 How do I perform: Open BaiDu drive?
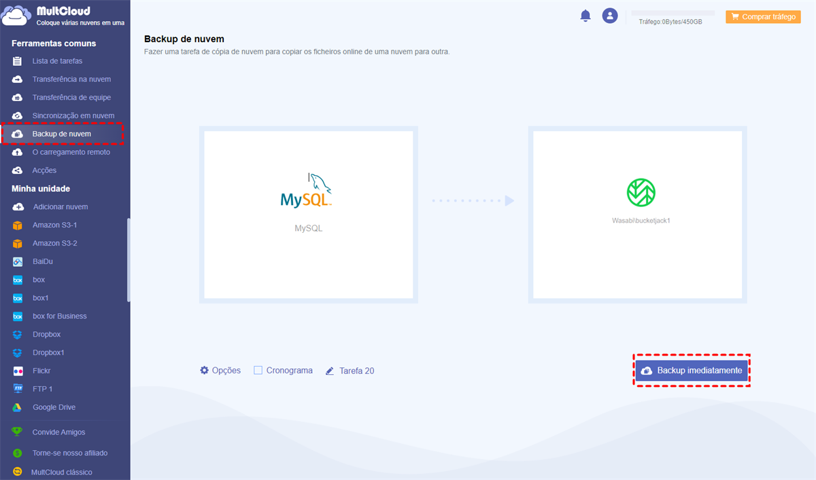pos(43,261)
